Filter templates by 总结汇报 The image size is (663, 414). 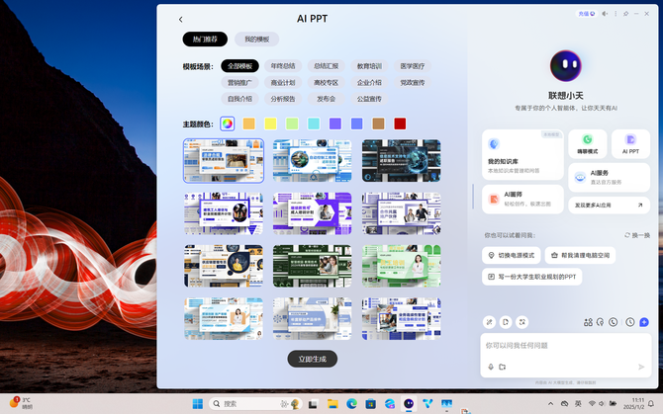pyautogui.click(x=326, y=66)
